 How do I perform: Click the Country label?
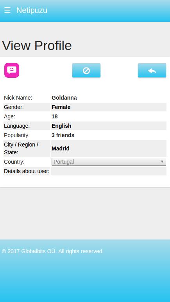(x=14, y=162)
